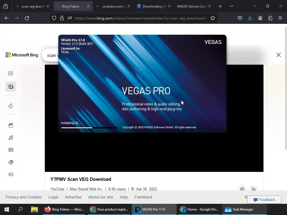The height and width of the screenshot is (215, 287).
Task: Click the black video player area
Action: tap(154, 152)
